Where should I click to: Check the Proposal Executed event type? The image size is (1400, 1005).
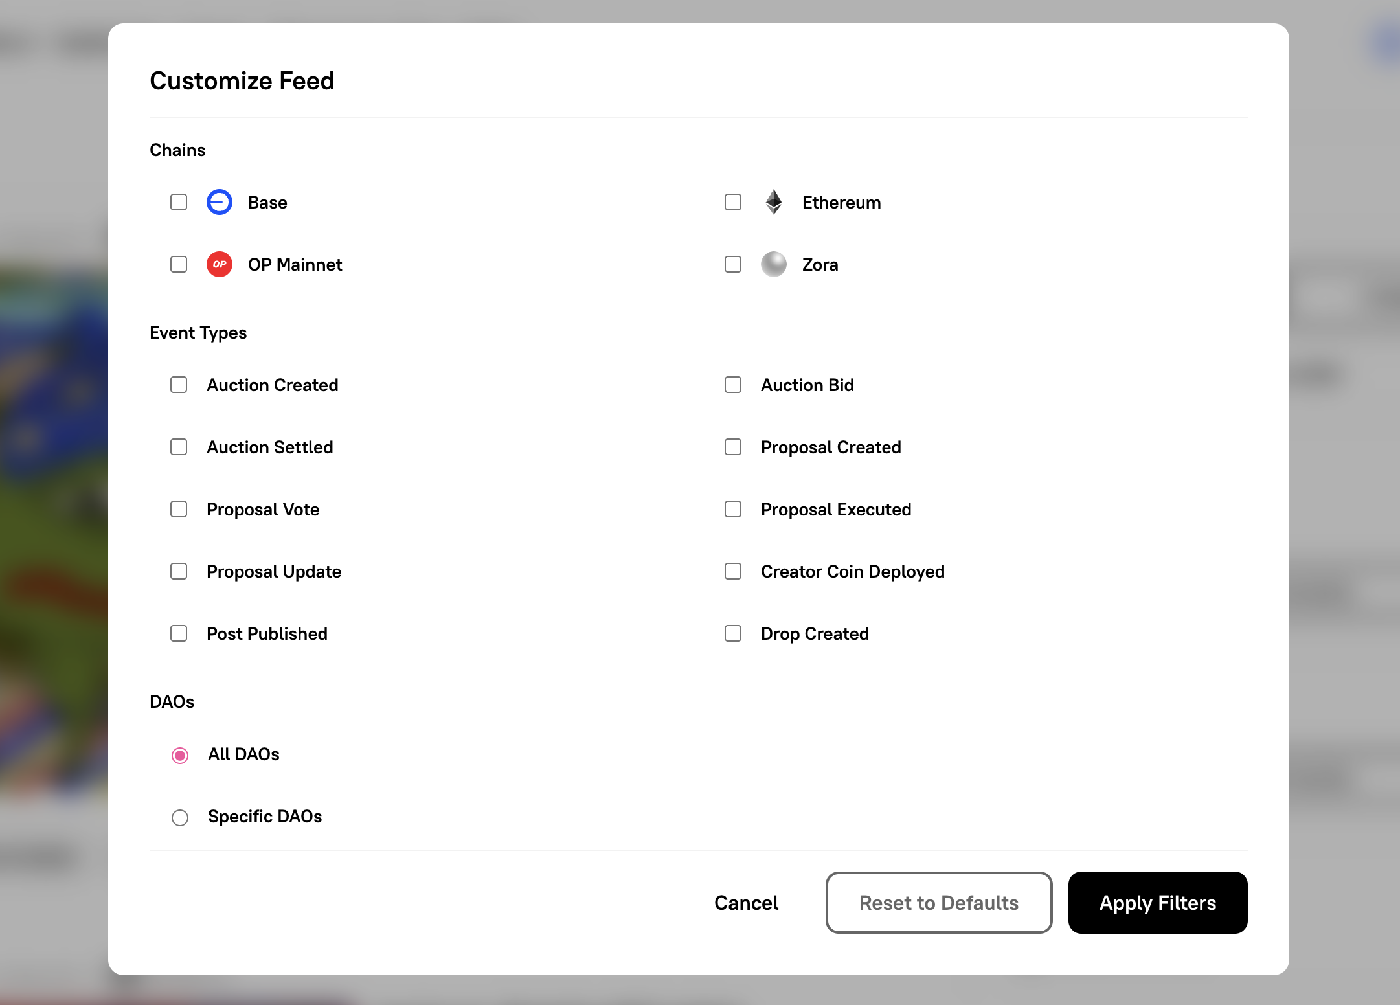click(x=732, y=509)
